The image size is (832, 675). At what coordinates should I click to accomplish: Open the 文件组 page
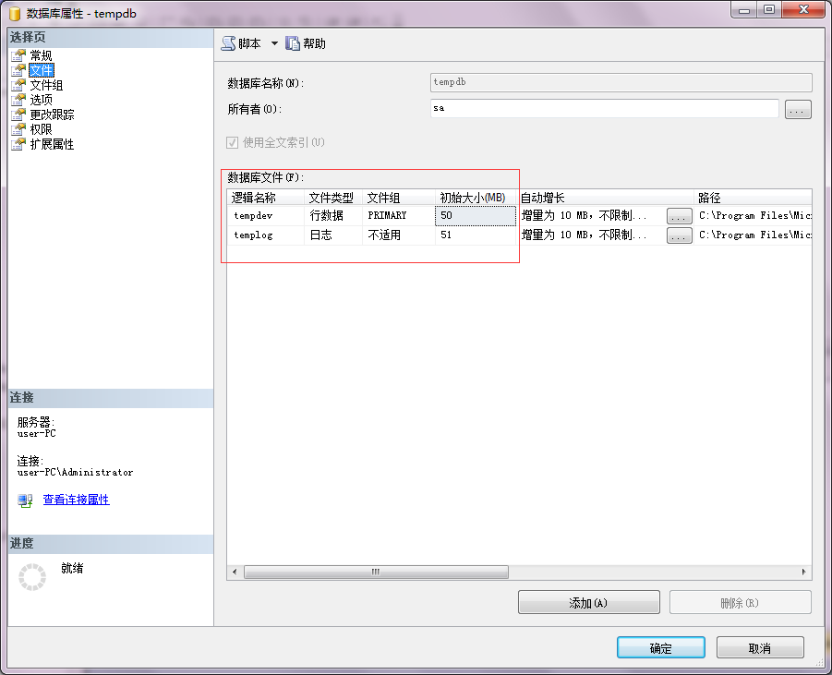[x=46, y=85]
